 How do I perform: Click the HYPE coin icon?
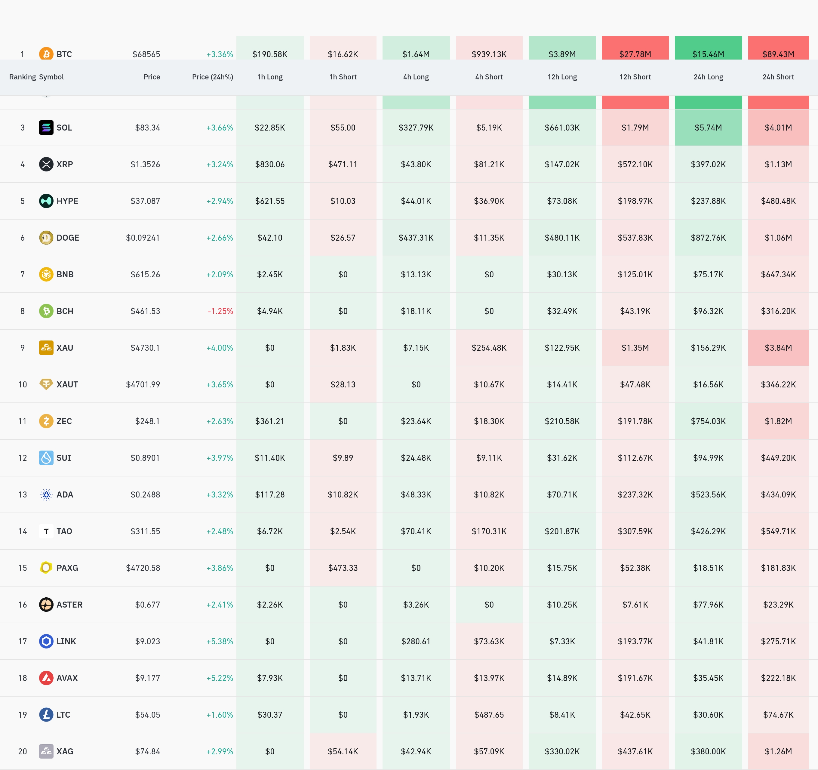coord(46,201)
